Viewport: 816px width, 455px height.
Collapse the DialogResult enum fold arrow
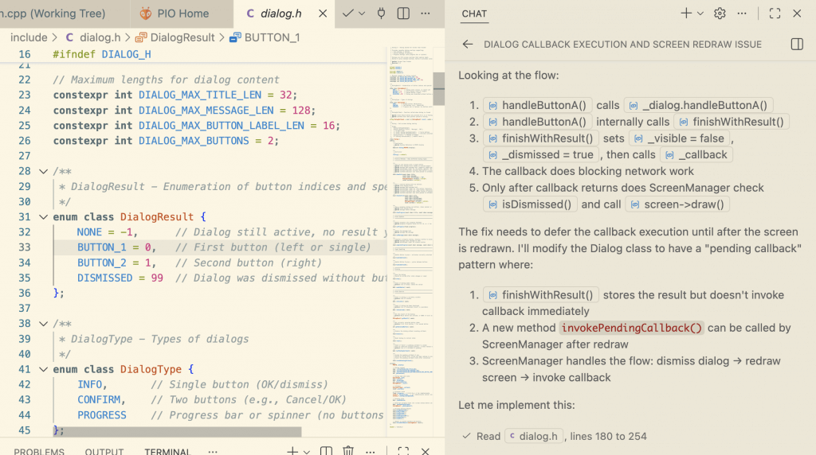coord(43,217)
